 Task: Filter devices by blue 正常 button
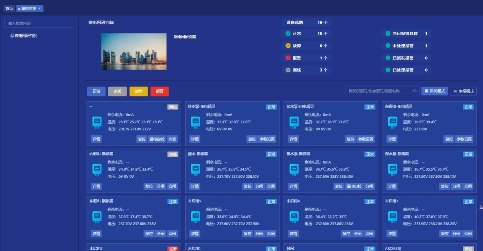point(97,92)
